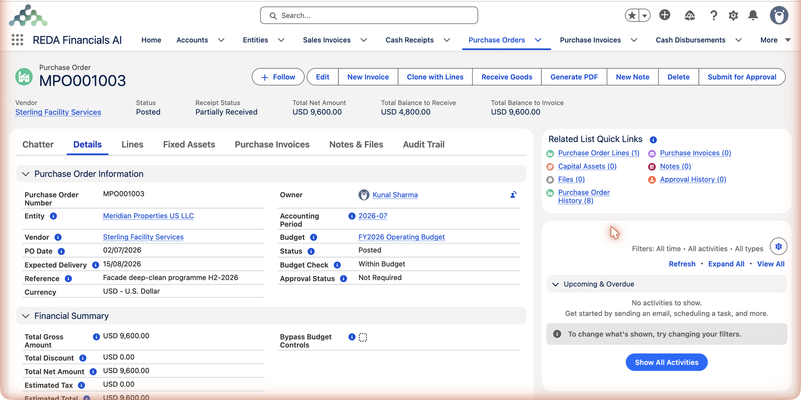Viewport: 801px width, 400px height.
Task: Open the Favorites list dropdown arrow
Action: 645,15
